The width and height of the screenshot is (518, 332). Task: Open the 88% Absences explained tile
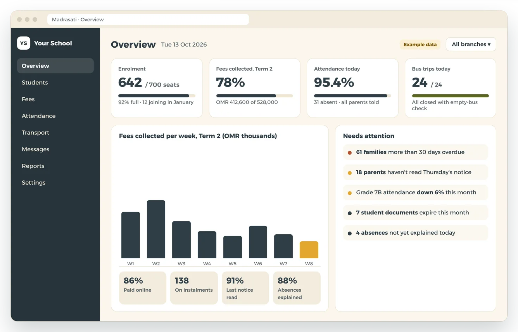click(297, 288)
